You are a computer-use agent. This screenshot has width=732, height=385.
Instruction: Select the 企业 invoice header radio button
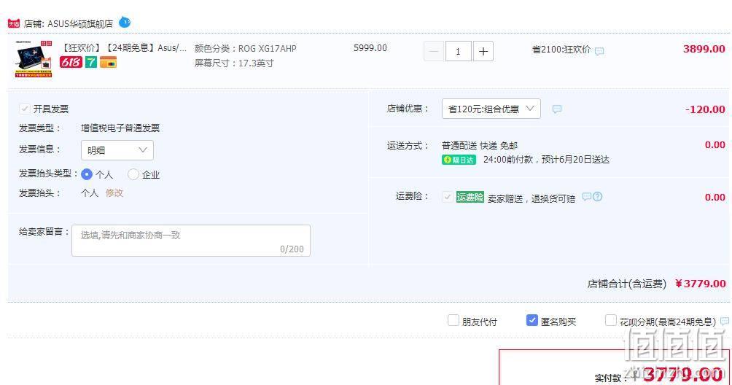(x=133, y=174)
